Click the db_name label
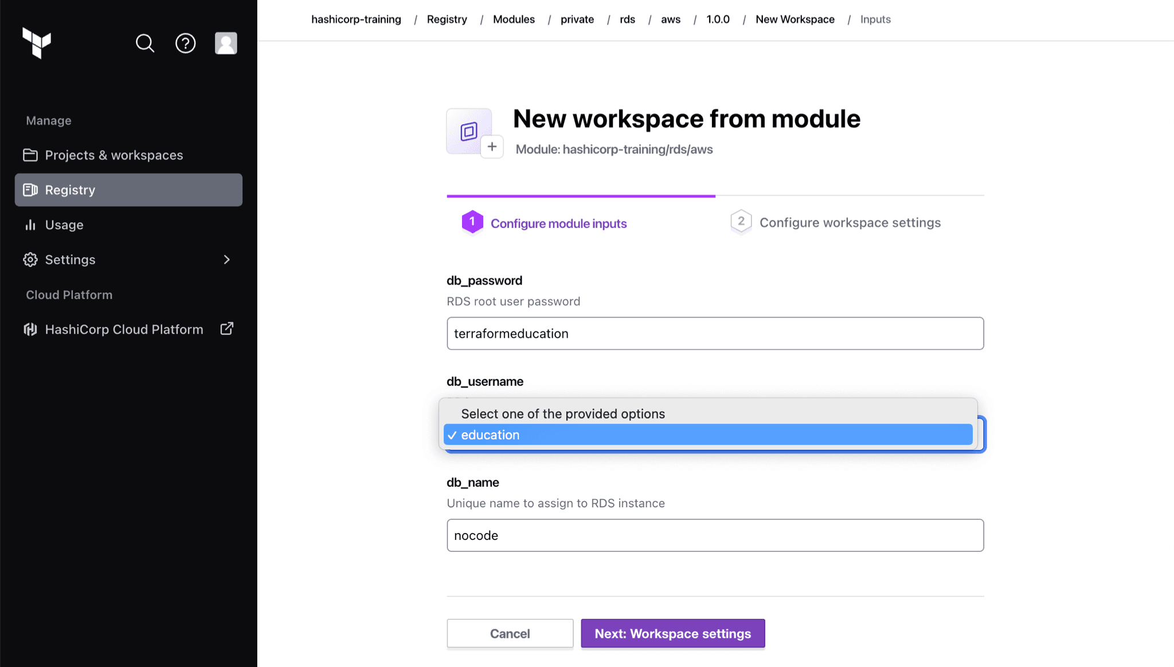The height and width of the screenshot is (667, 1174). coord(473,483)
